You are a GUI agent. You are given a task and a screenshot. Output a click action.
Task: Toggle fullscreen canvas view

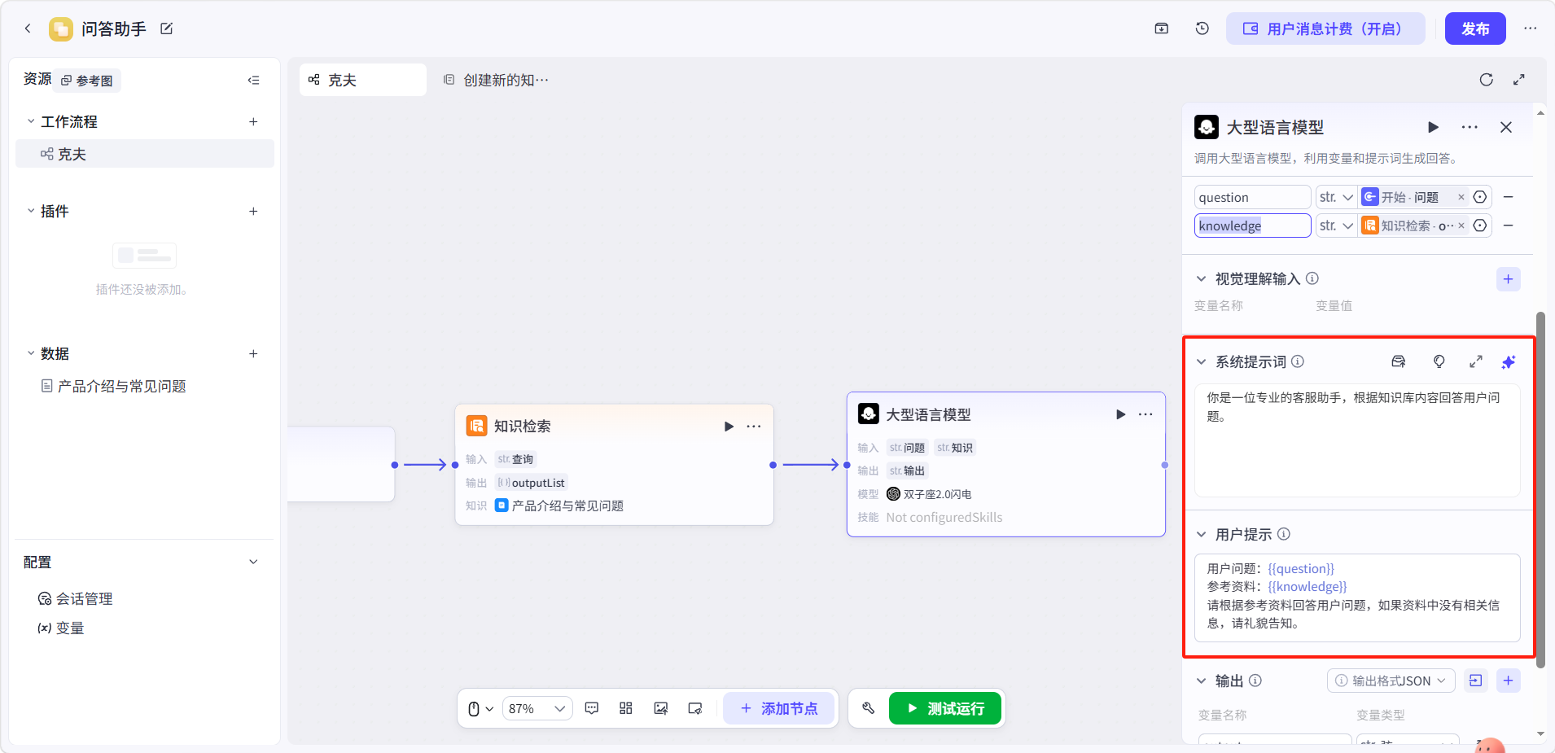tap(1518, 80)
